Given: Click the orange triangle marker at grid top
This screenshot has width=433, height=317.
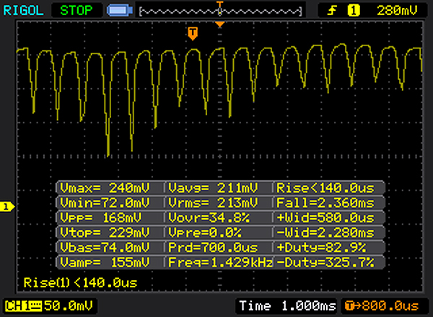Looking at the screenshot, I should (x=221, y=26).
